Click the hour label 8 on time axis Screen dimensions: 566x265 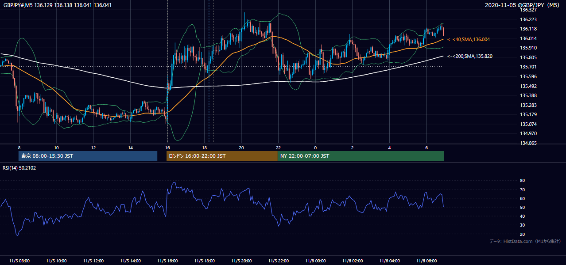(x=19, y=148)
